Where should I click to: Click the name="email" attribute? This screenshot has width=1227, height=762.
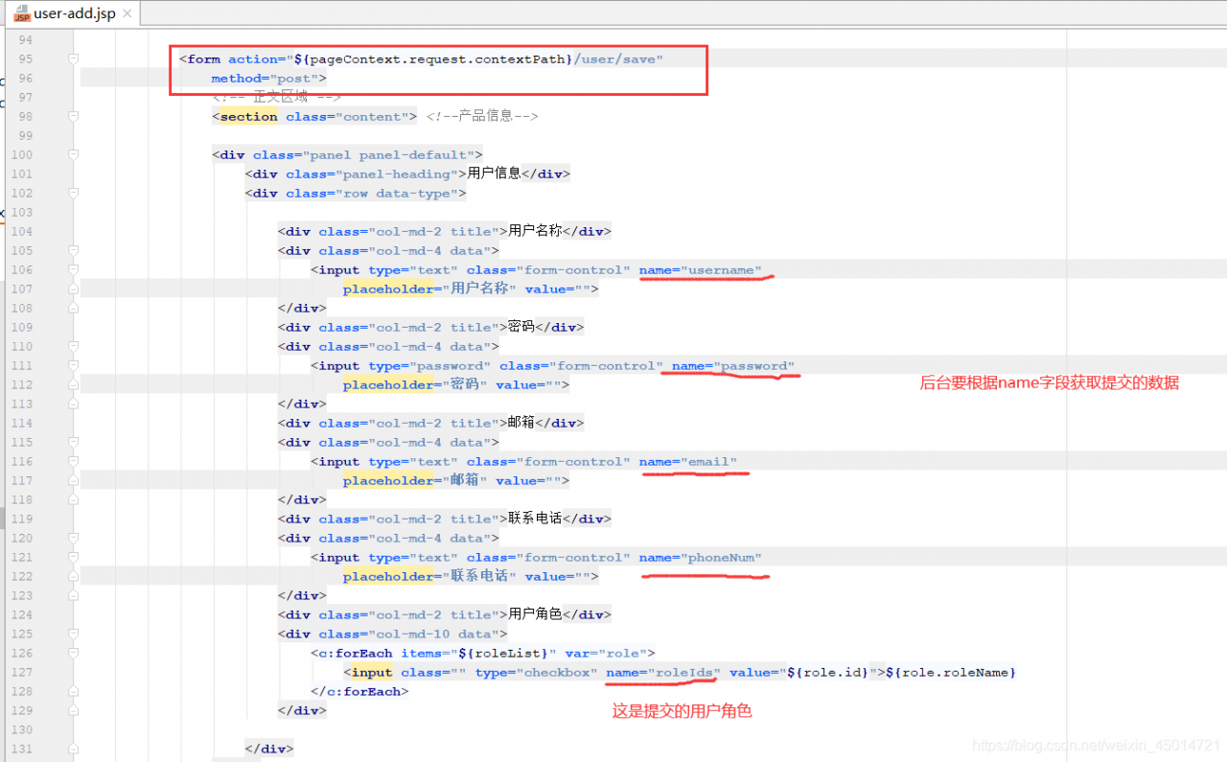(688, 462)
